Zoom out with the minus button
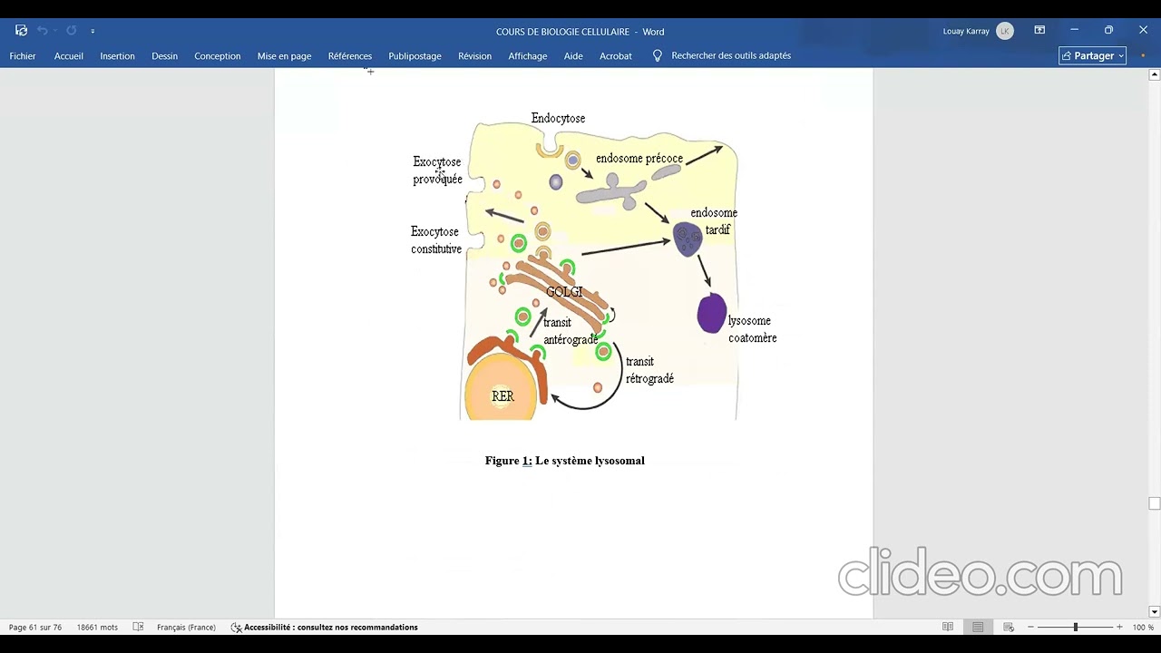This screenshot has height=653, width=1161. (x=1030, y=628)
